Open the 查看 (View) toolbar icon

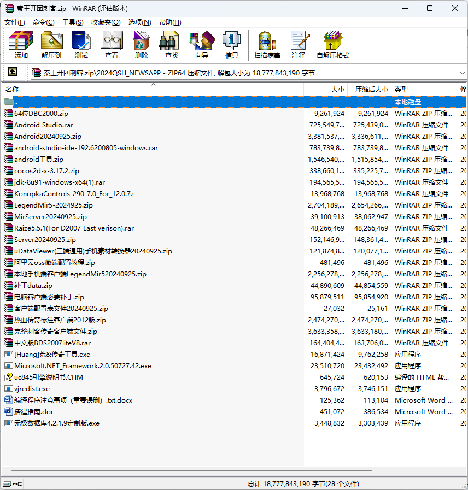112,45
